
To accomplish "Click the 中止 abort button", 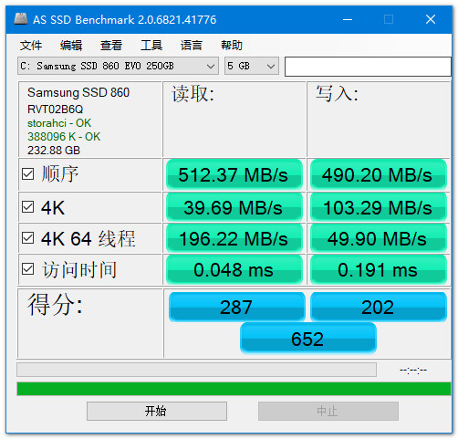I will 328,412.
